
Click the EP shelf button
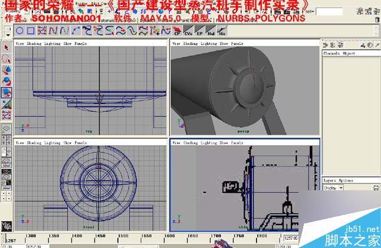199,31
